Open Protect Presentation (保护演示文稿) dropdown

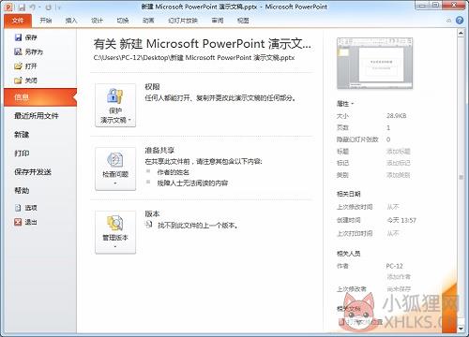tap(115, 105)
